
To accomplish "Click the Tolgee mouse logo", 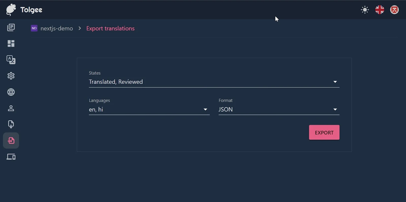I will pyautogui.click(x=11, y=10).
